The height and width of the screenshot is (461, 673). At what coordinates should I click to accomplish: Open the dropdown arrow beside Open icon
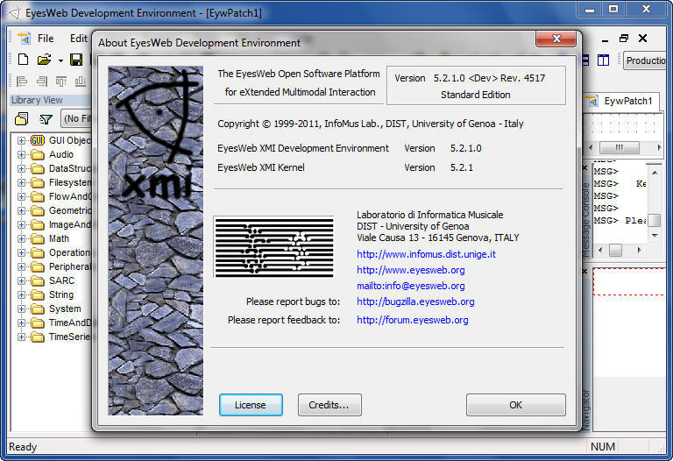click(x=60, y=60)
